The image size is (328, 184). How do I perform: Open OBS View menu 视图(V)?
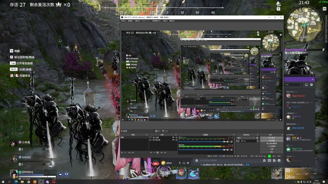click(137, 21)
